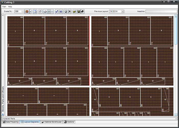Click the texture grid display icon
Screen dimensions: 179x128
[x=27, y=11]
